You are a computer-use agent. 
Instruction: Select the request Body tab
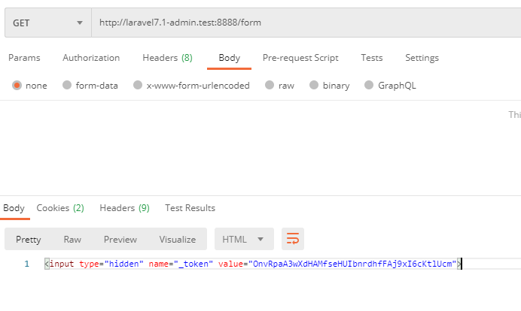[230, 58]
